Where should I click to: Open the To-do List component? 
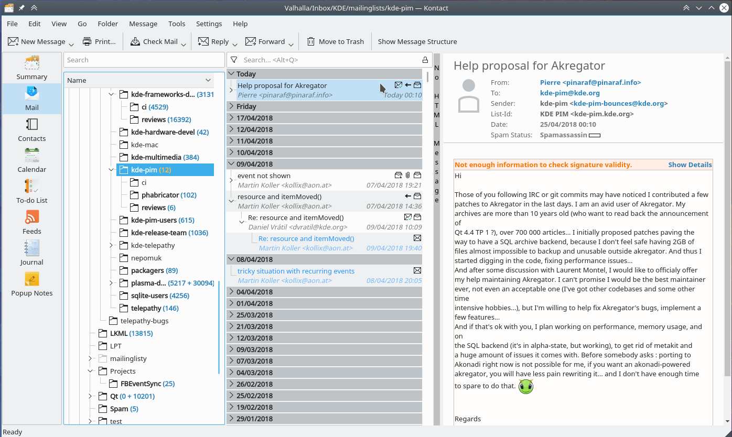click(x=31, y=192)
